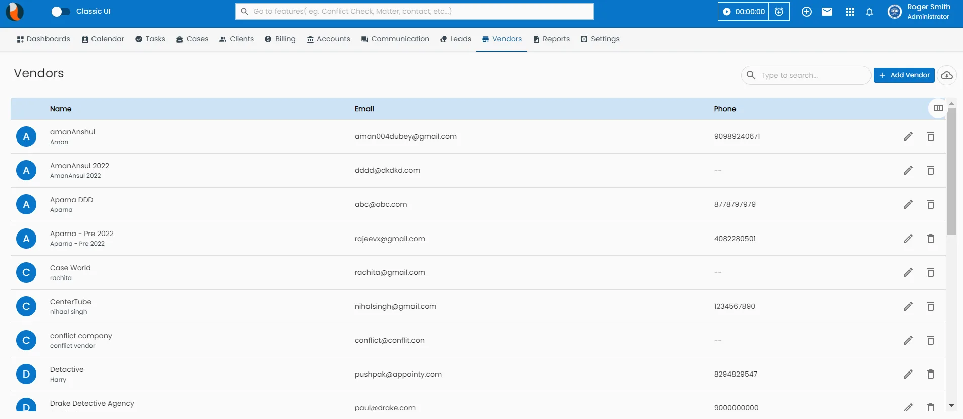
Task: Go to the Leads tab
Action: point(455,39)
